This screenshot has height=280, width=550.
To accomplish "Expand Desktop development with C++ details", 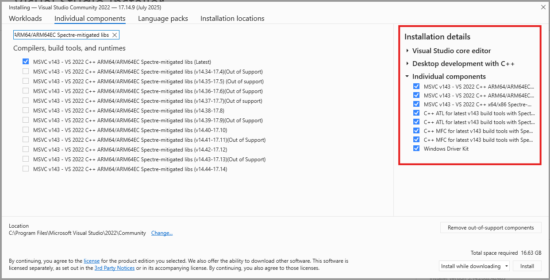I will [x=407, y=64].
